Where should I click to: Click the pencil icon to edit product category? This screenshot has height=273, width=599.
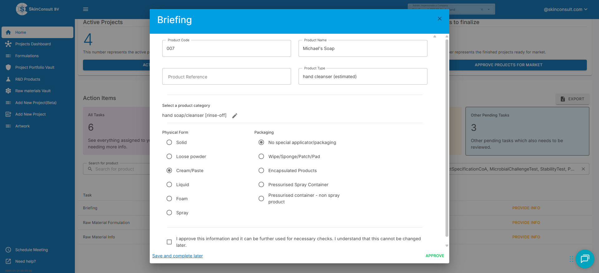coord(235,116)
